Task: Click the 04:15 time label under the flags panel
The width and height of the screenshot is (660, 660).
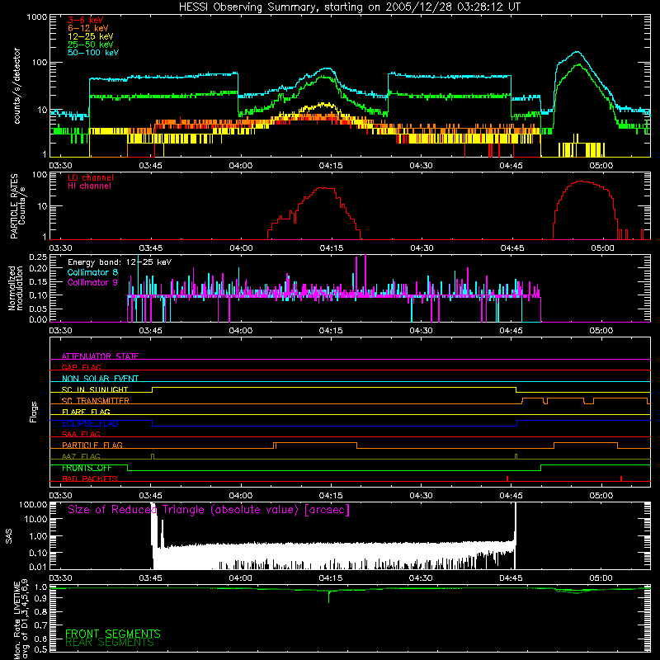Action: pyautogui.click(x=331, y=496)
